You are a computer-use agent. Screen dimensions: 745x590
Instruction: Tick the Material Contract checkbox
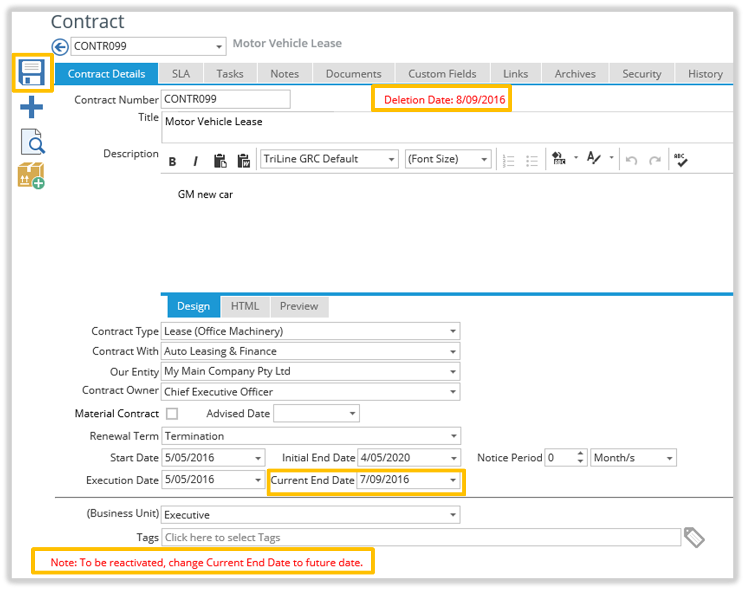(x=172, y=414)
